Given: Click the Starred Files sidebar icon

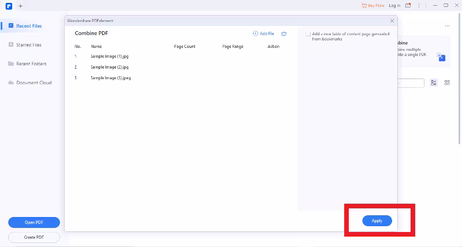Looking at the screenshot, I should (x=11, y=45).
